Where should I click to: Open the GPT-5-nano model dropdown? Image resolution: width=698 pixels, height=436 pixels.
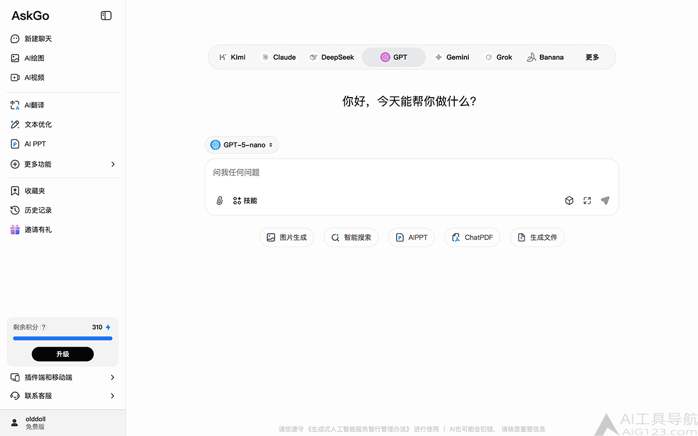(242, 145)
